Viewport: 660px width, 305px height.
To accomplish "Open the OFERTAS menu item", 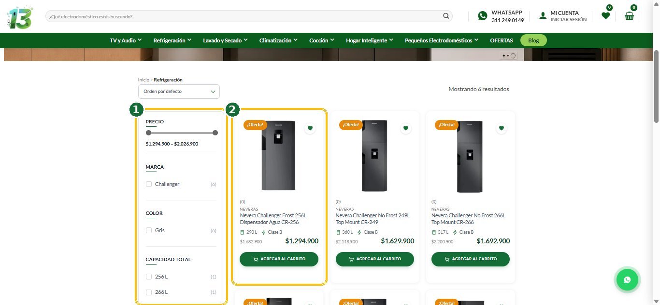I will pyautogui.click(x=502, y=40).
